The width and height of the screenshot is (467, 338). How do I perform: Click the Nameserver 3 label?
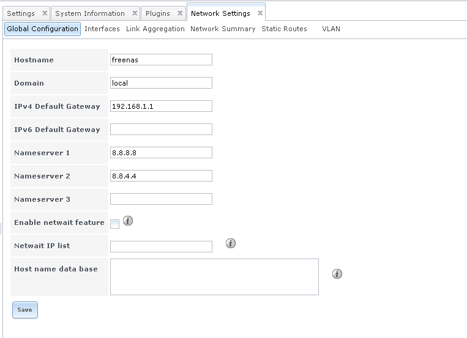point(42,199)
